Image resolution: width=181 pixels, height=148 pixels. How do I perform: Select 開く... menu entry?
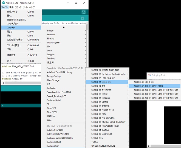tap(21, 16)
